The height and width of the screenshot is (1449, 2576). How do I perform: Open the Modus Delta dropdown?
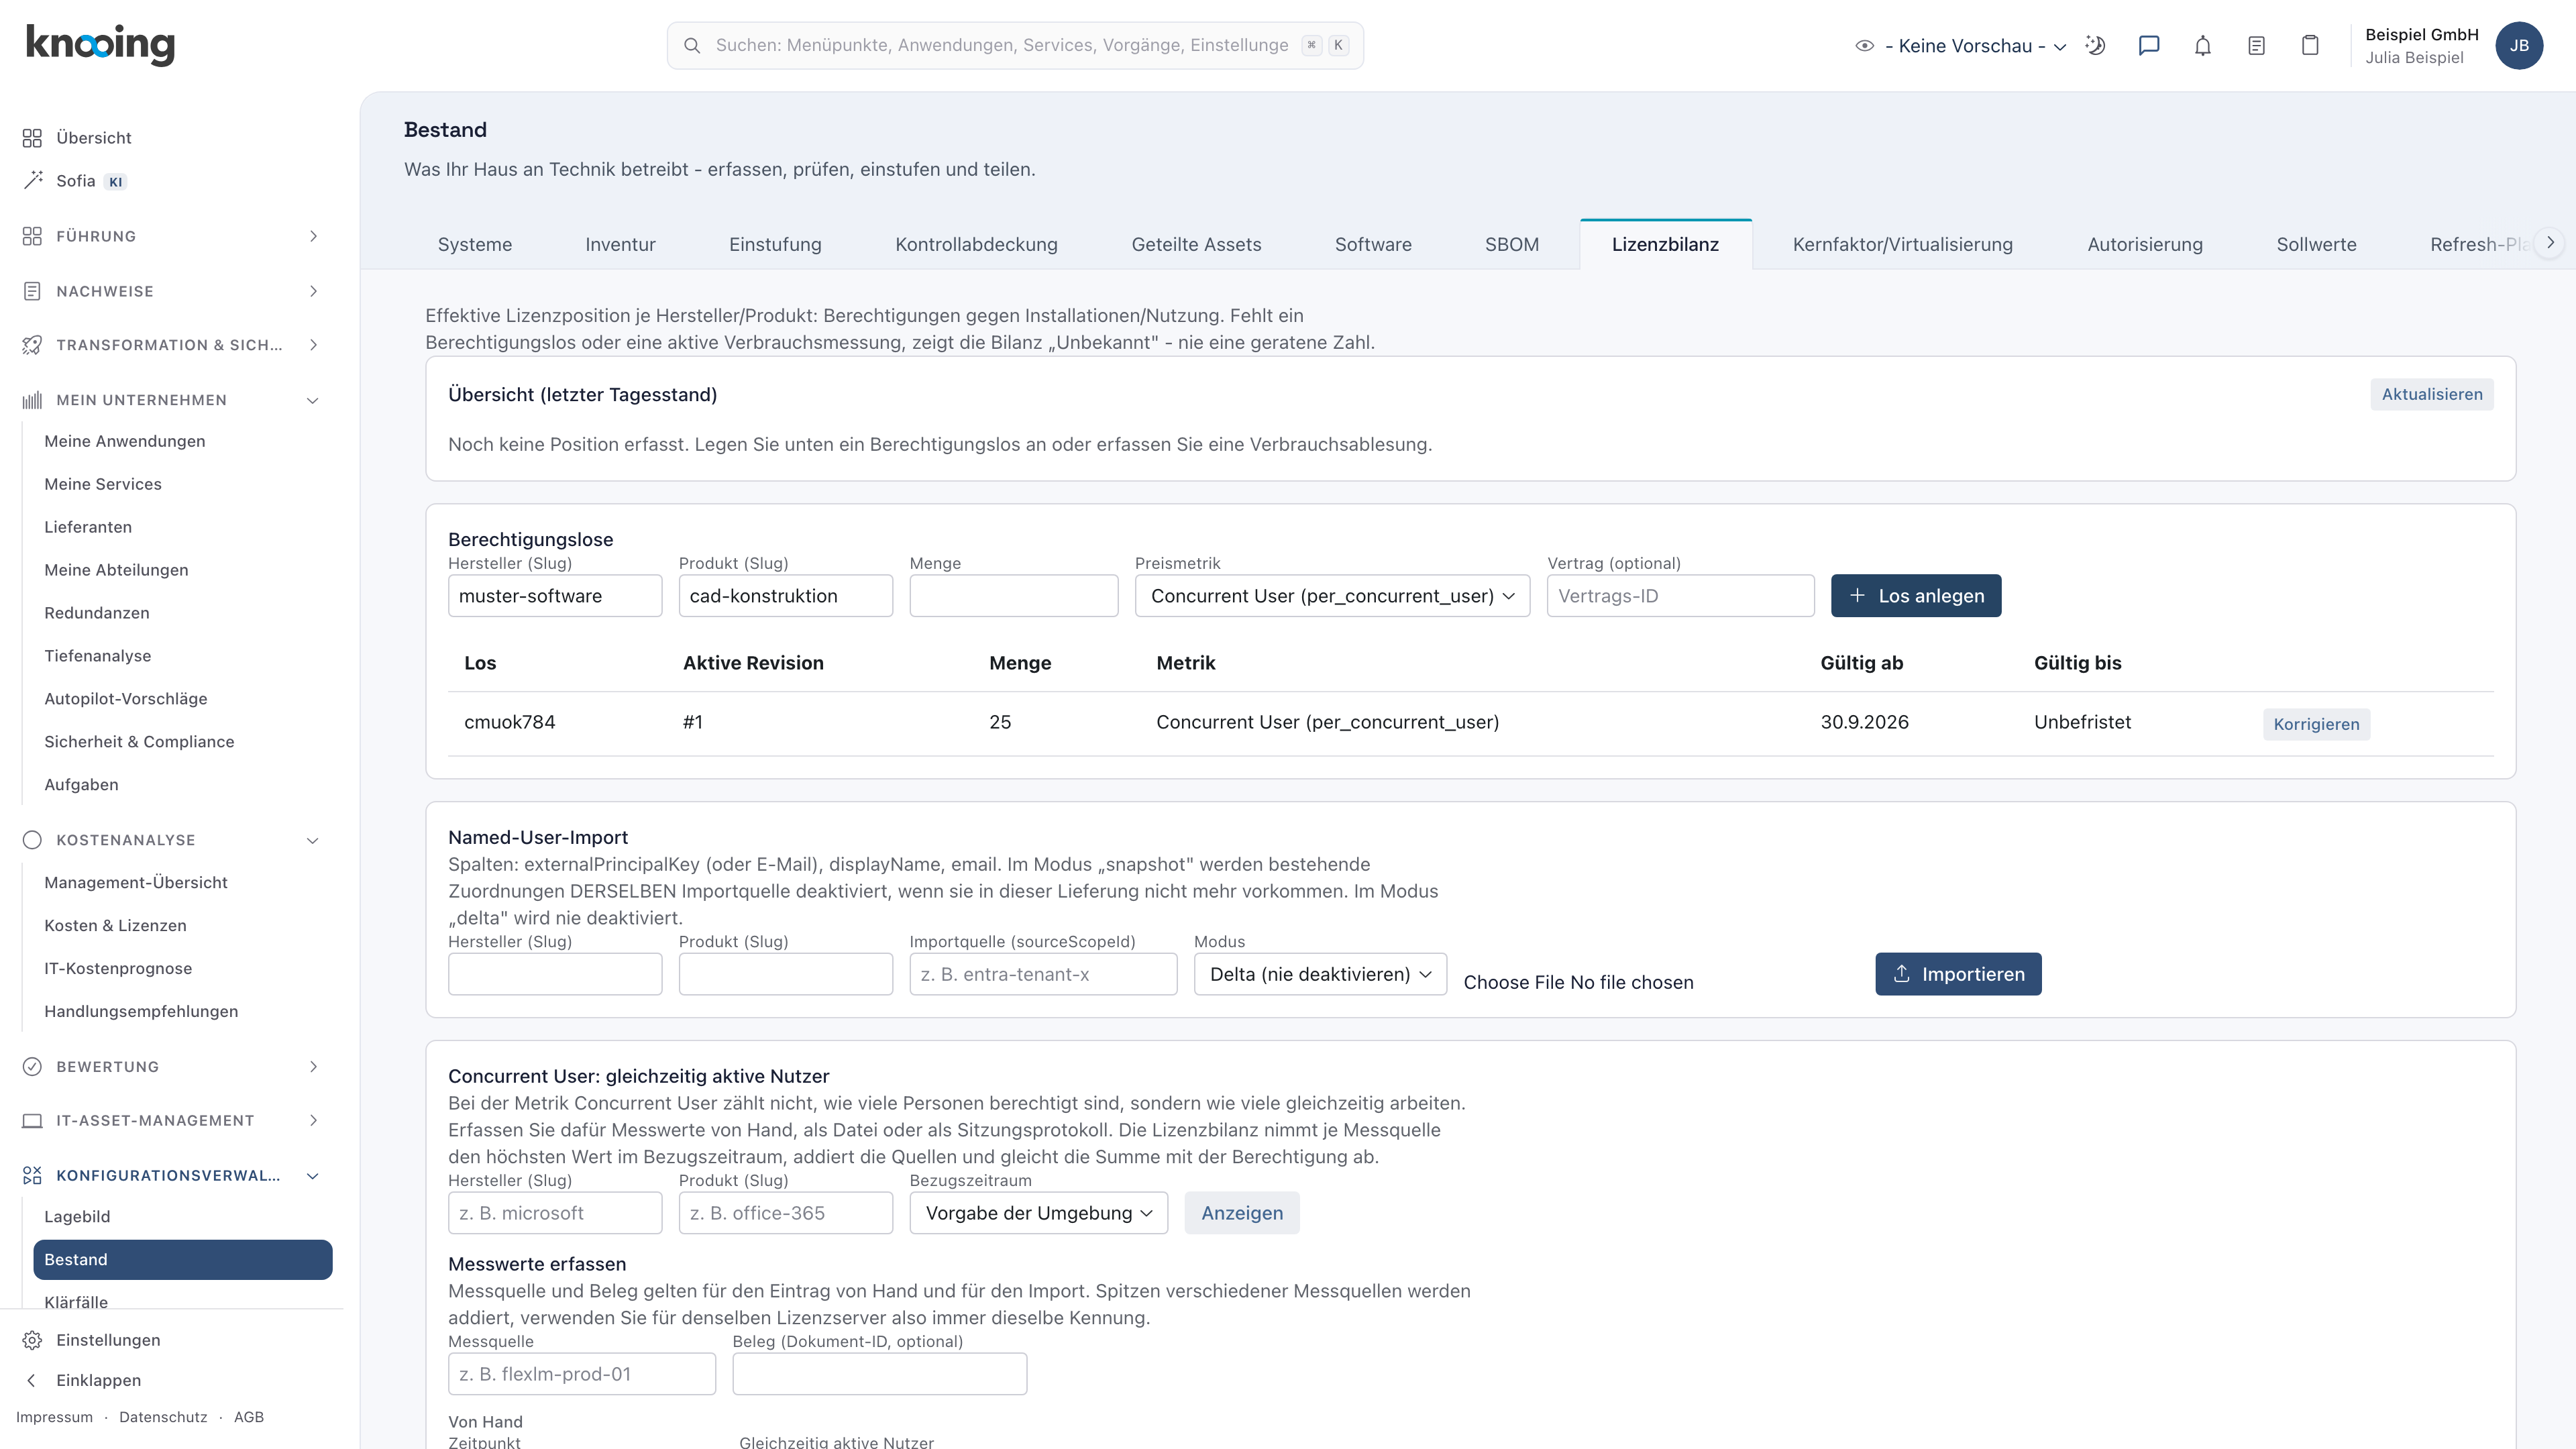[1320, 974]
